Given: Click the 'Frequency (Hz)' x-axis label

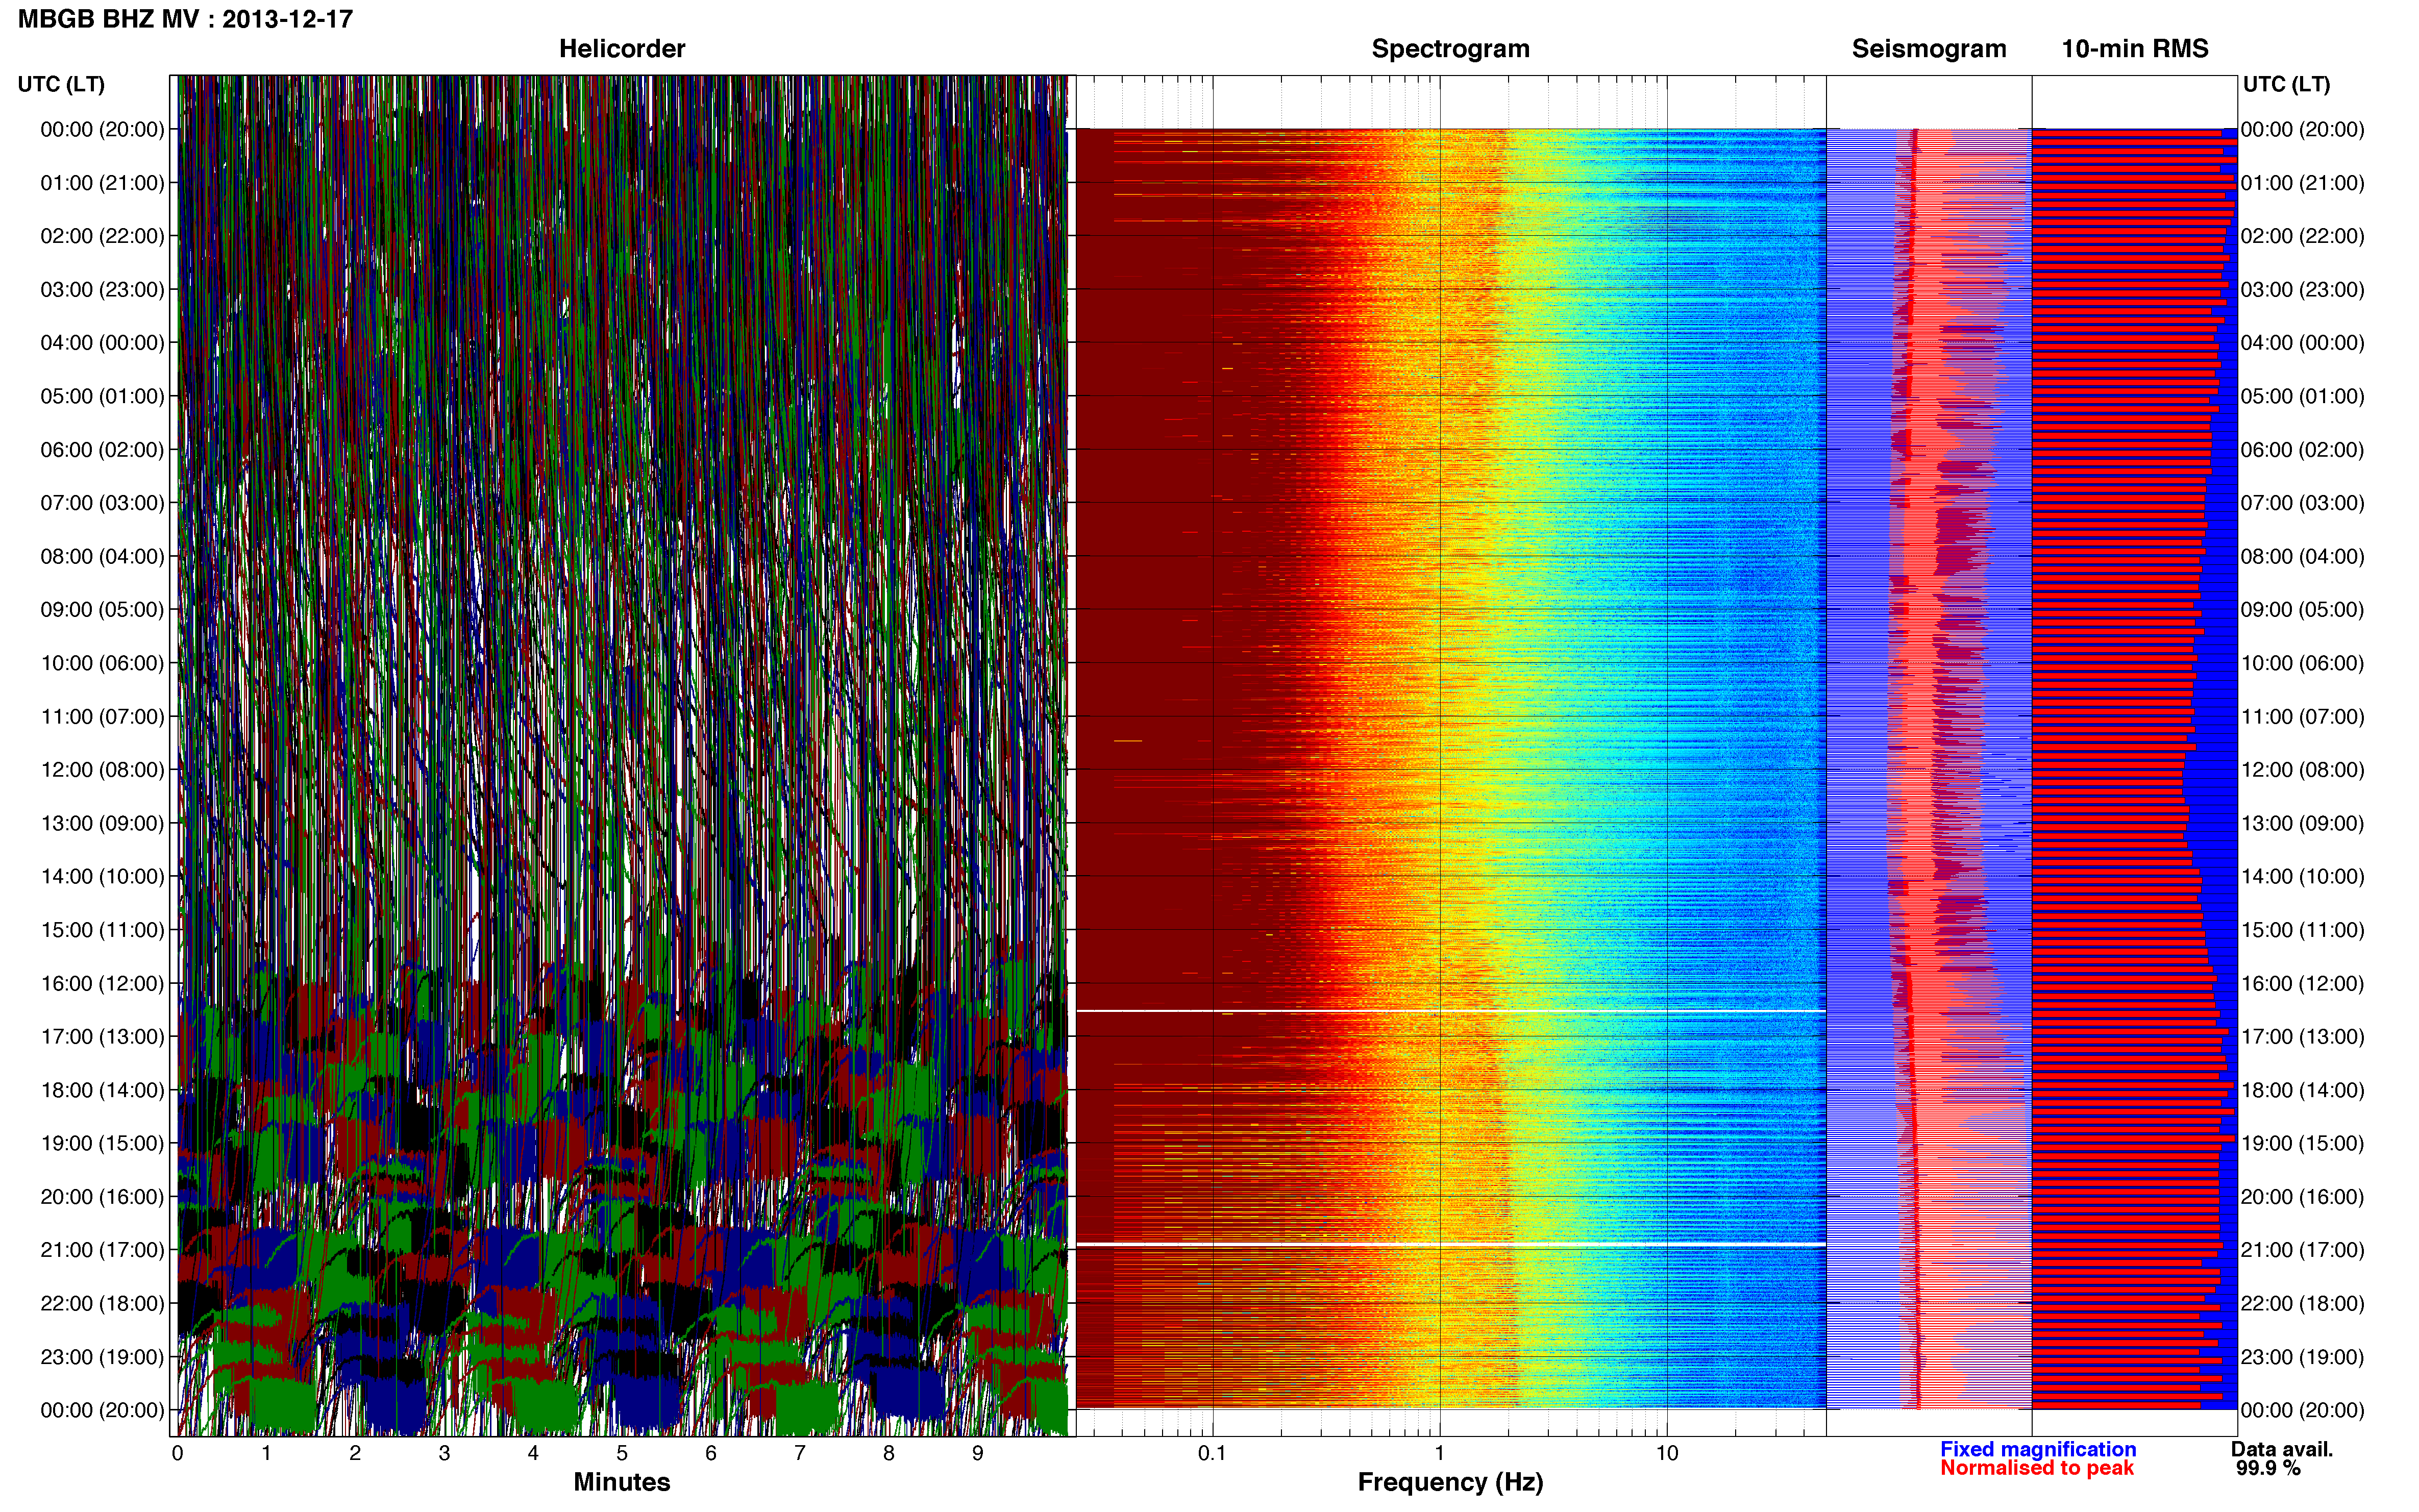Looking at the screenshot, I should click(1450, 1482).
